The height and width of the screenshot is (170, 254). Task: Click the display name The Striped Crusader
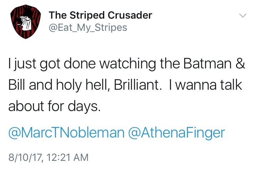[x=101, y=15]
